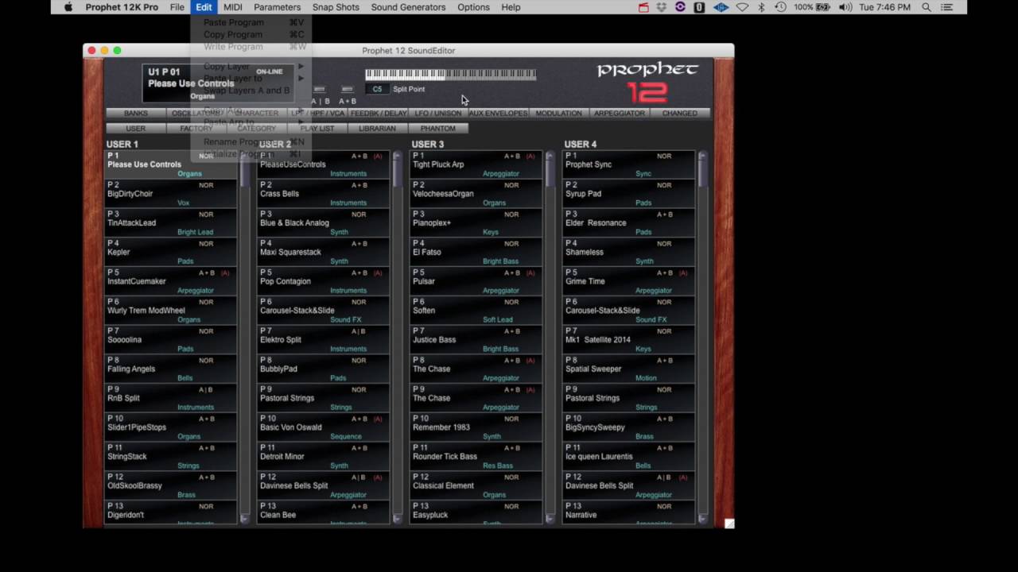Viewport: 1018px width, 572px height.
Task: Click the scroll-up arrow of the USER 2 list
Action: (x=397, y=155)
